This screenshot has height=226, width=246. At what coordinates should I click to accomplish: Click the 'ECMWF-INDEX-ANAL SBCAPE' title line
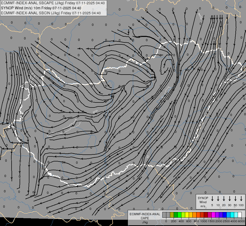pos(53,3)
